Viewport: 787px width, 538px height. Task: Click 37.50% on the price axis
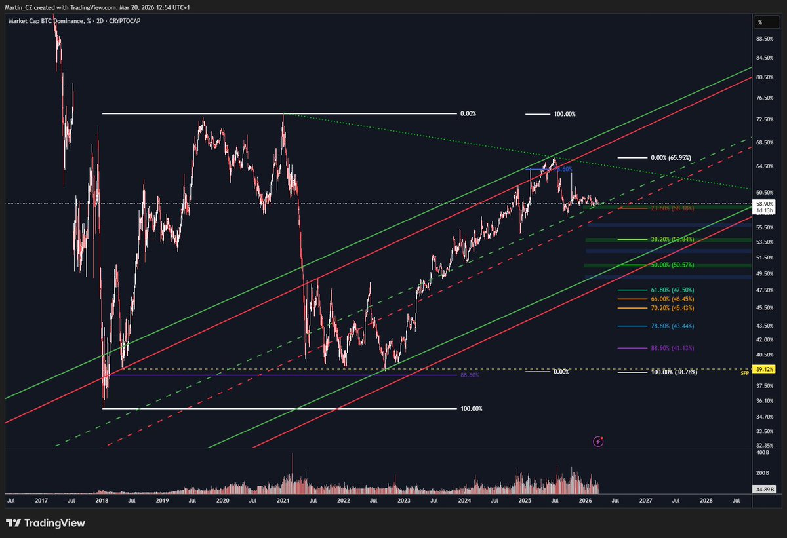coord(765,385)
